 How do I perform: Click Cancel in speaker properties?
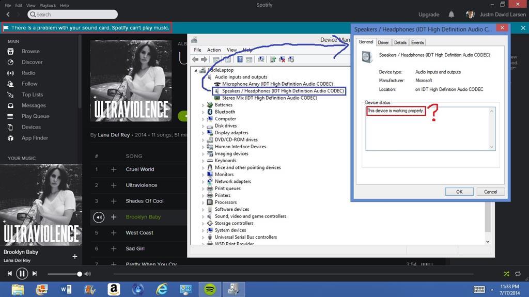coord(491,192)
